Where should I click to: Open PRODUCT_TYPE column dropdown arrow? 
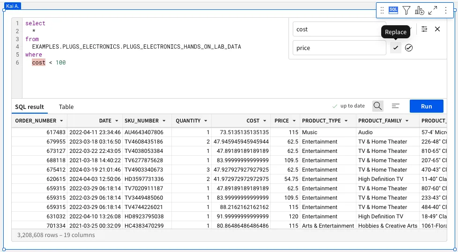click(x=346, y=121)
